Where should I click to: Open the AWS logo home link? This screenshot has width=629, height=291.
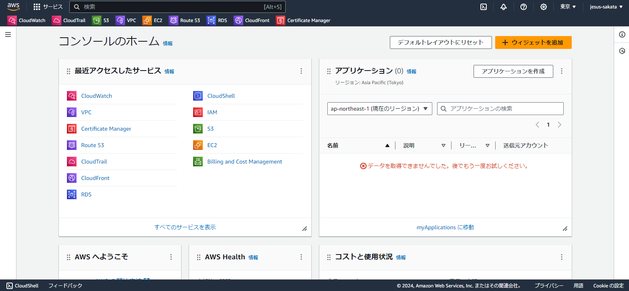pyautogui.click(x=13, y=7)
